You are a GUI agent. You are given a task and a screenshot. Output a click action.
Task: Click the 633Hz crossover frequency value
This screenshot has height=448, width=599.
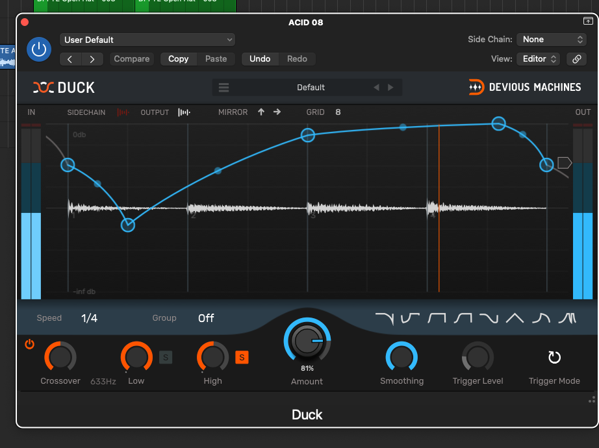pos(103,381)
